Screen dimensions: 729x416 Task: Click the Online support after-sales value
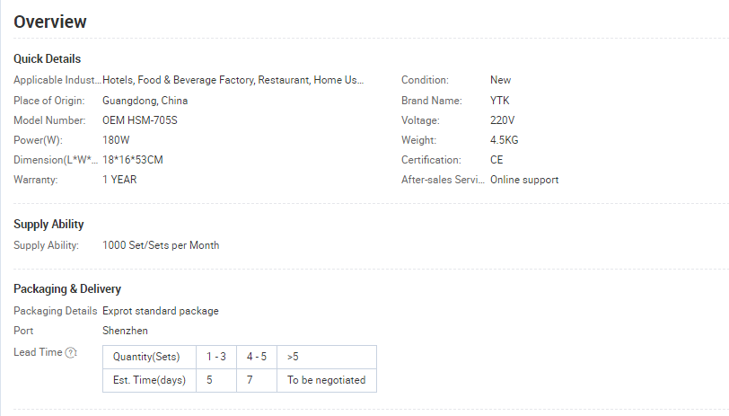(x=524, y=180)
